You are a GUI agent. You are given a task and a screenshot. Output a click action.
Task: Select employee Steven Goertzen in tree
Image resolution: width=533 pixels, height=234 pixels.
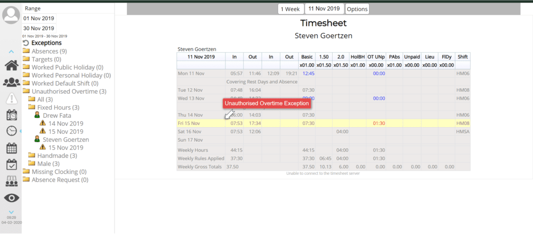pos(61,140)
